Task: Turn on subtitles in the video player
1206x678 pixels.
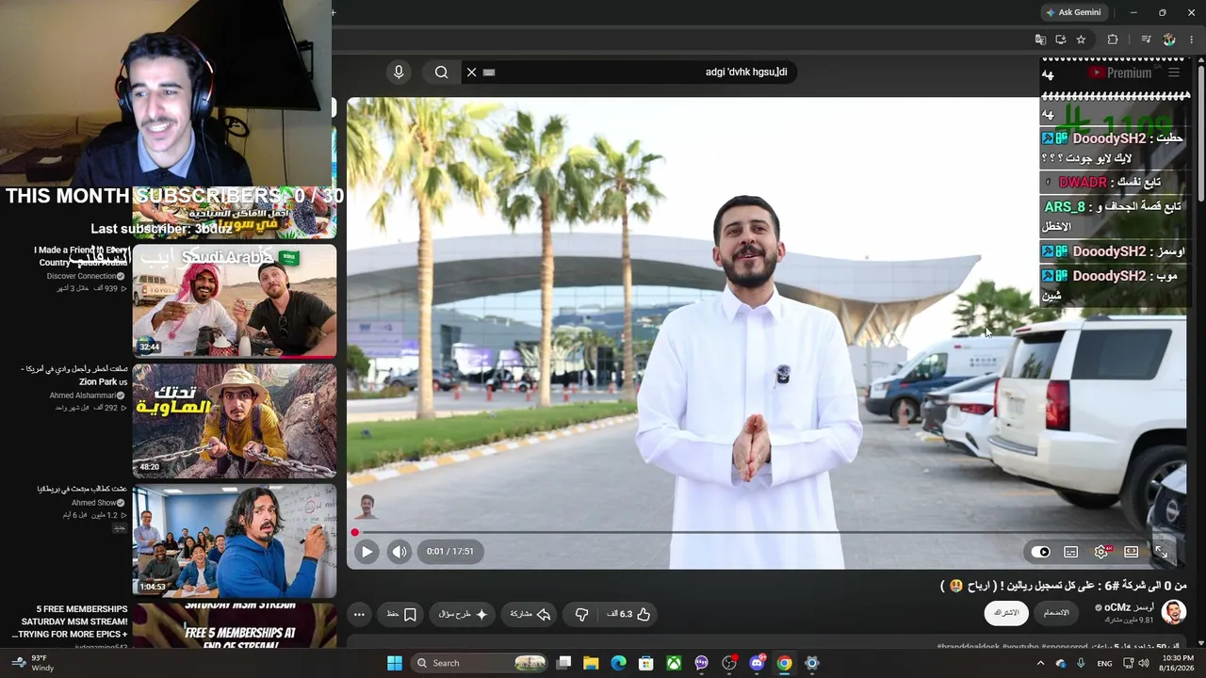Action: click(1071, 552)
